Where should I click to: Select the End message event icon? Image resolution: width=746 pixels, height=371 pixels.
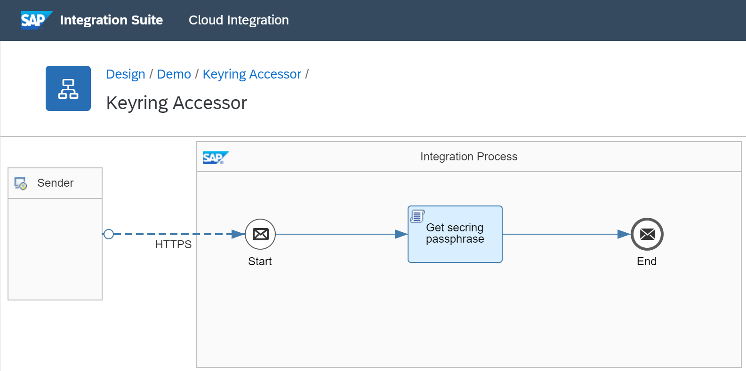[647, 234]
